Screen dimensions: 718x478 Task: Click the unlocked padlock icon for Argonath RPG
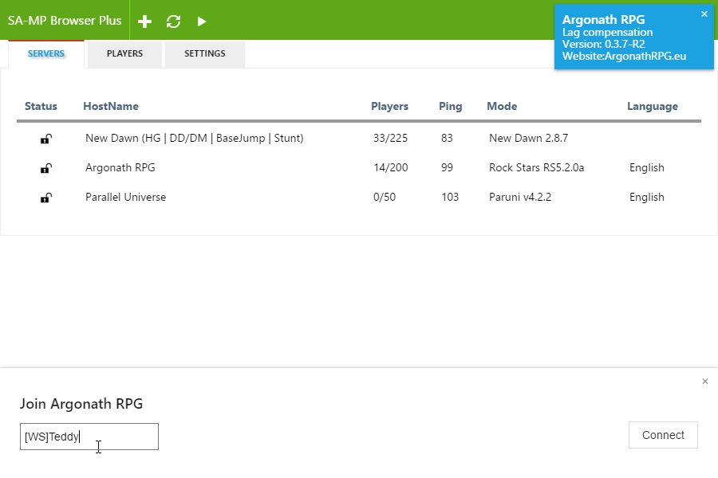[x=45, y=168]
